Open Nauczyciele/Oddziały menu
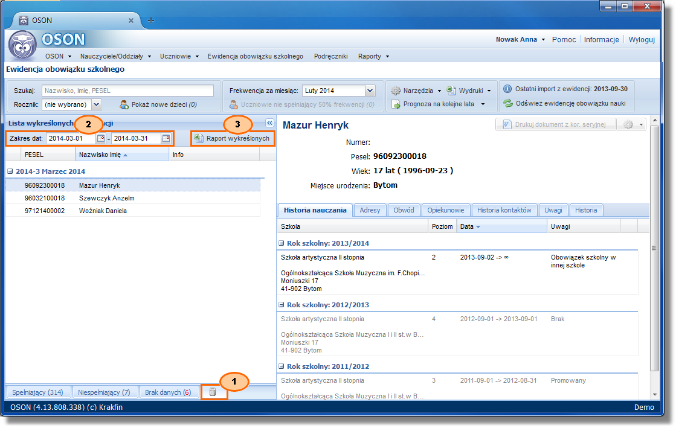This screenshot has width=676, height=428. [115, 56]
